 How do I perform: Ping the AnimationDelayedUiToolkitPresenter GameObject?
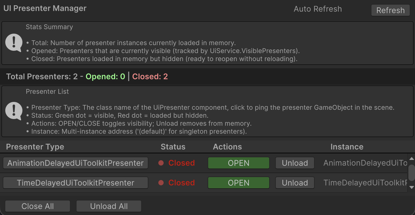pyautogui.click(x=76, y=163)
